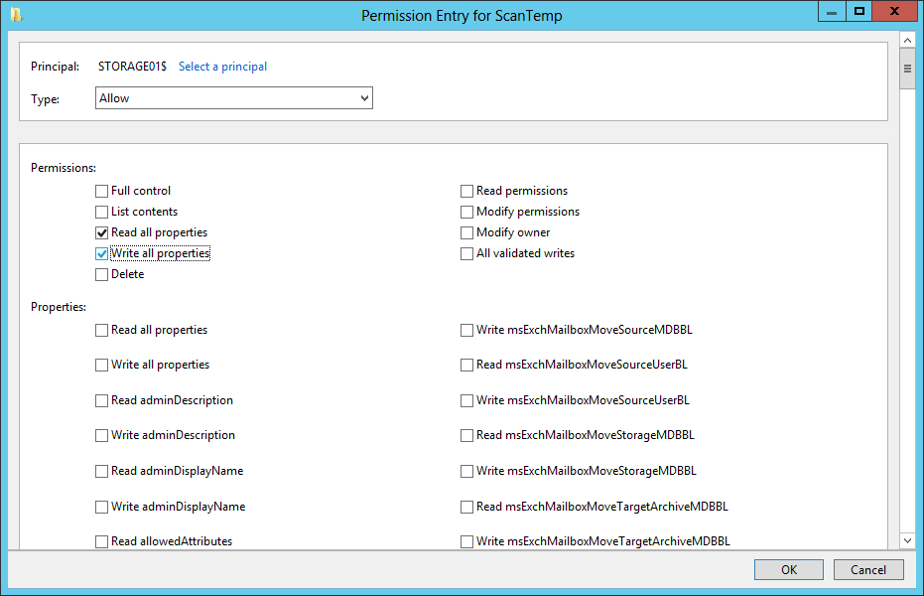This screenshot has width=924, height=596.
Task: Check Write msExchMailboxMoveSourceMDBBL
Action: coord(466,329)
